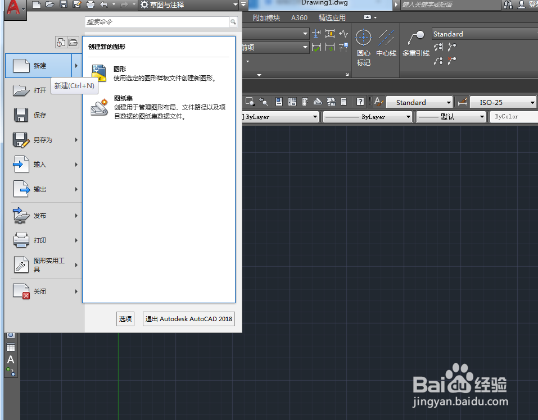Open dimension panel dialog launcher arrow
Viewport: 538px width, 420px height.
coord(347,74)
